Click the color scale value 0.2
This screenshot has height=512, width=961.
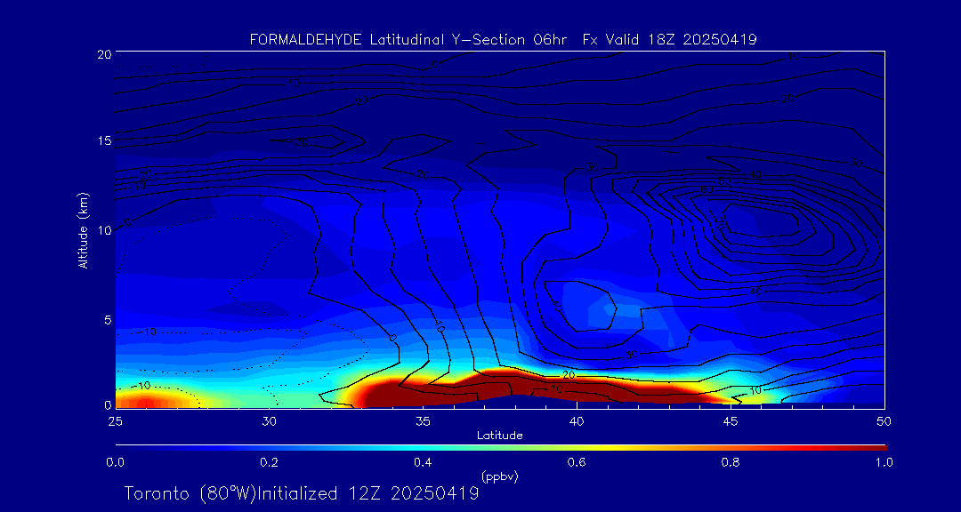tap(269, 462)
